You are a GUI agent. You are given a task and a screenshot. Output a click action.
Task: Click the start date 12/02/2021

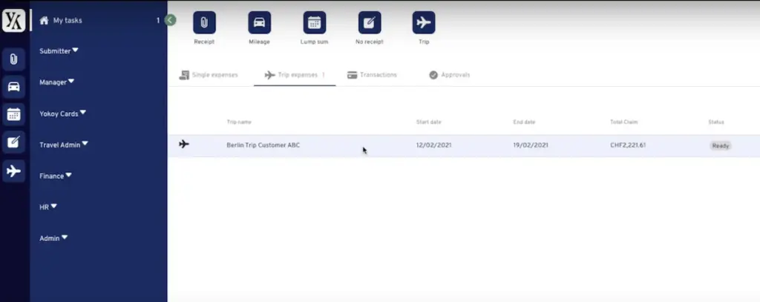point(433,145)
